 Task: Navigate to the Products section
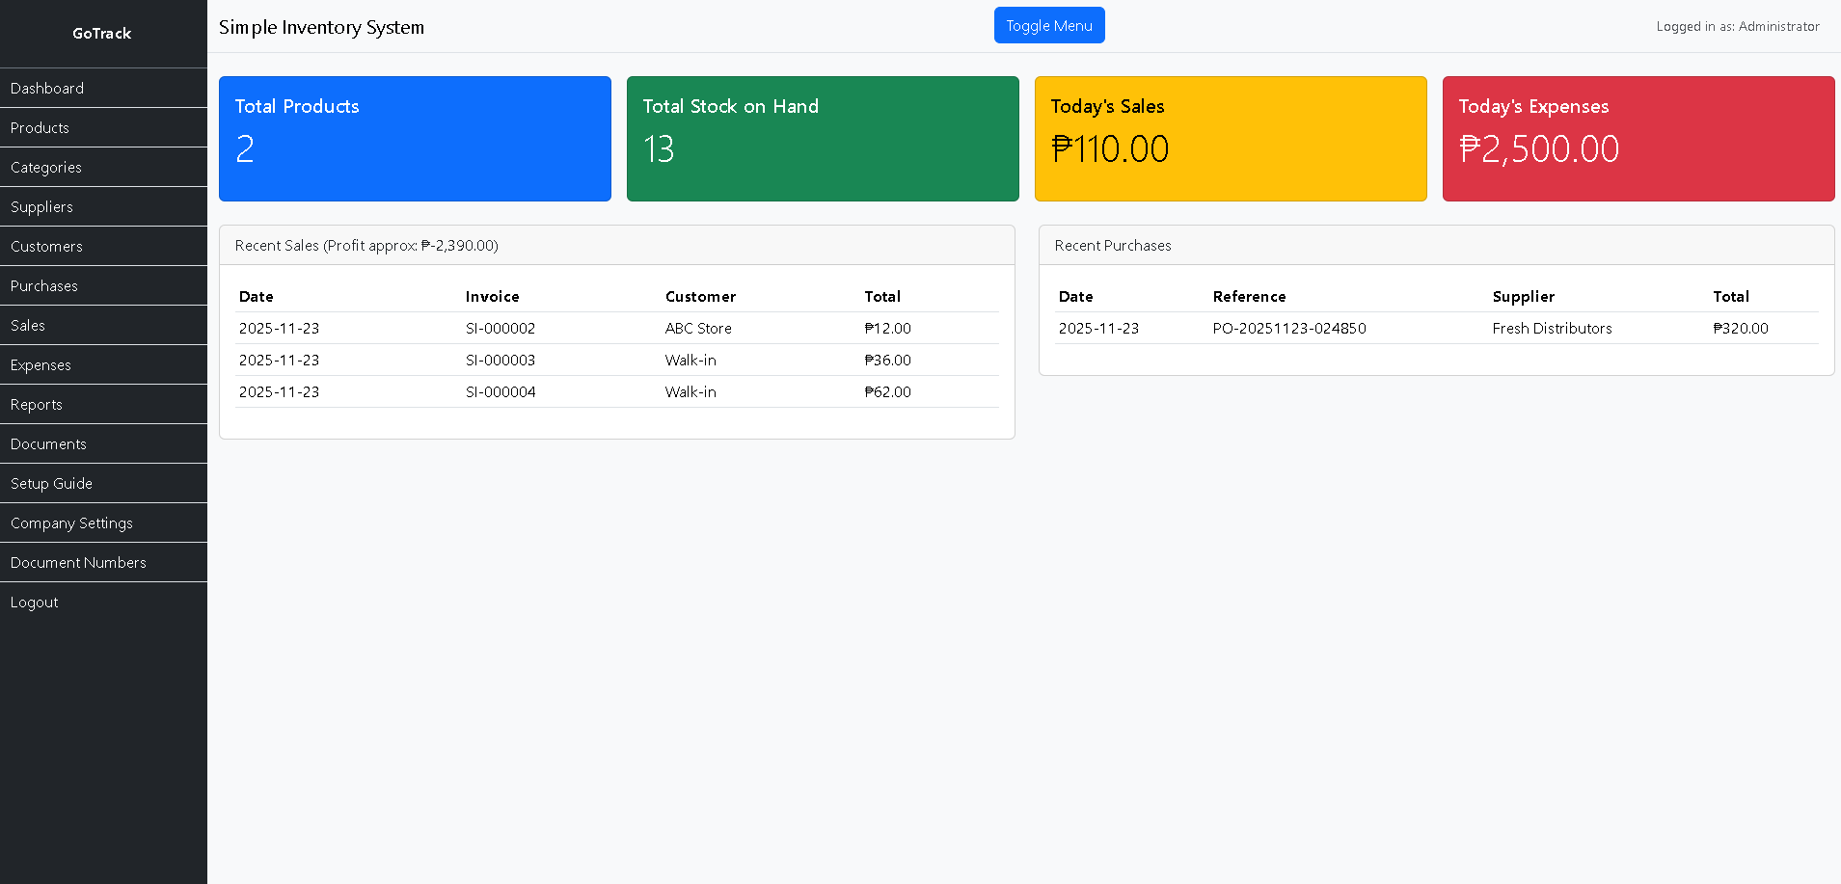pyautogui.click(x=40, y=127)
